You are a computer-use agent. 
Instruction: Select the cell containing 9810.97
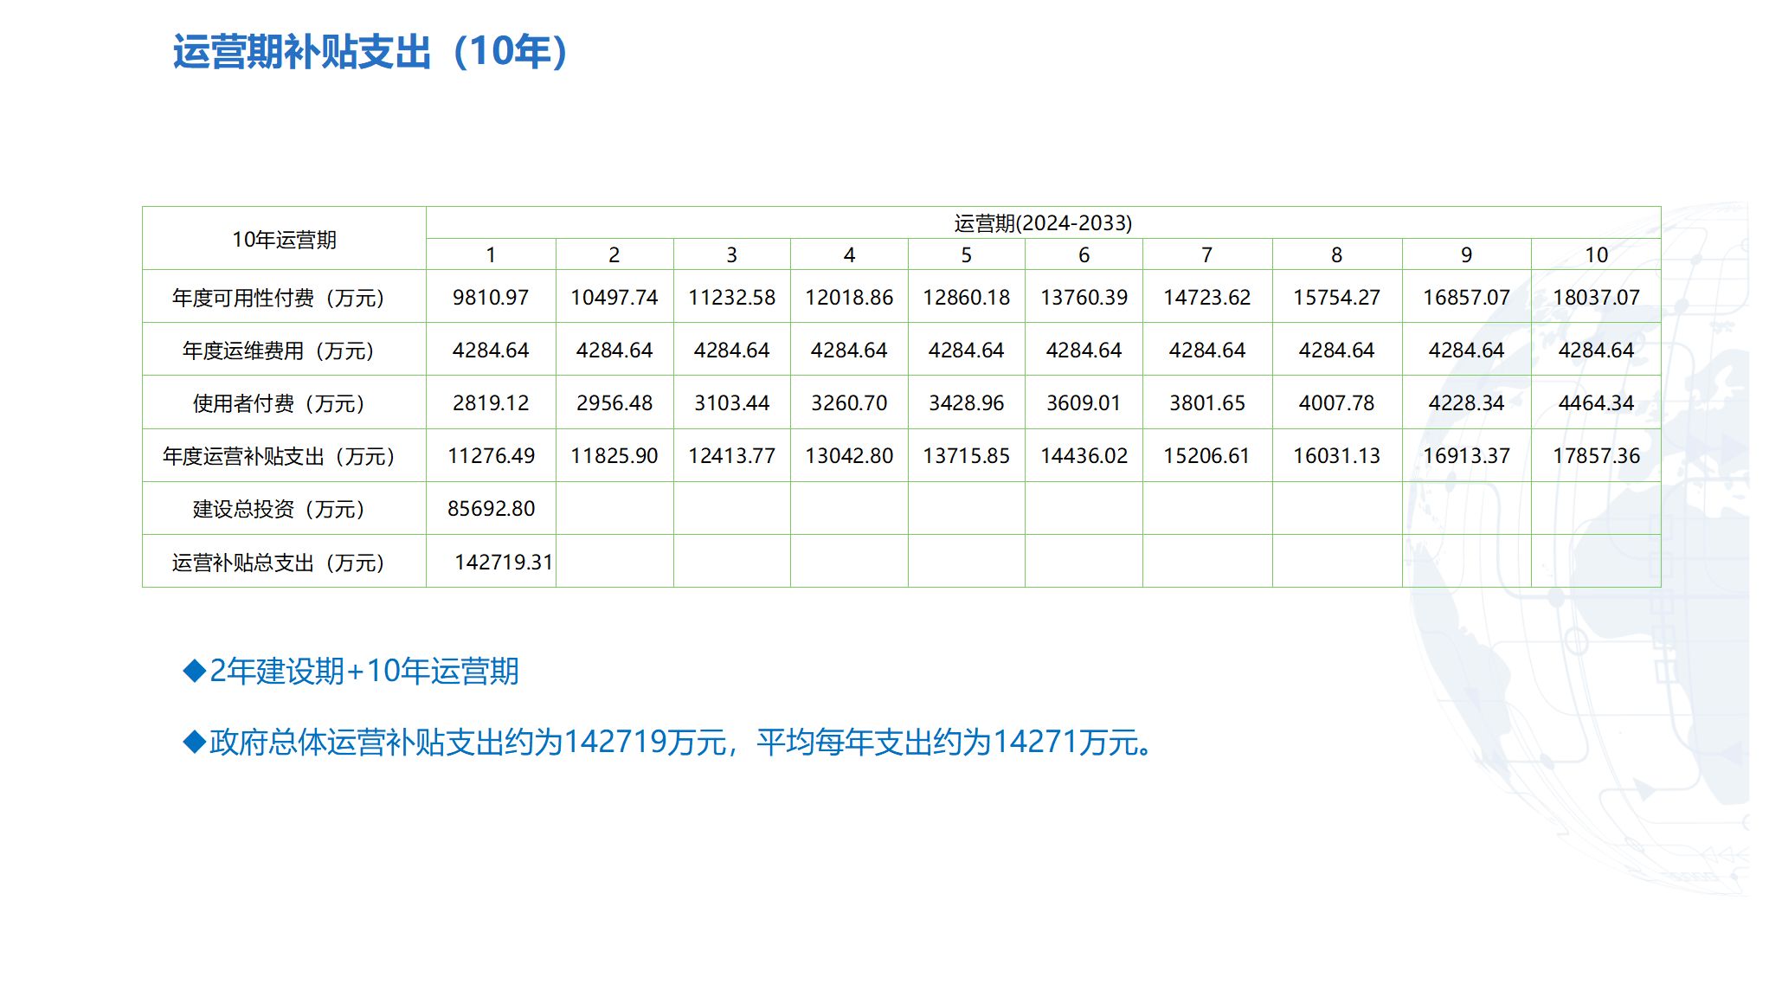[491, 298]
